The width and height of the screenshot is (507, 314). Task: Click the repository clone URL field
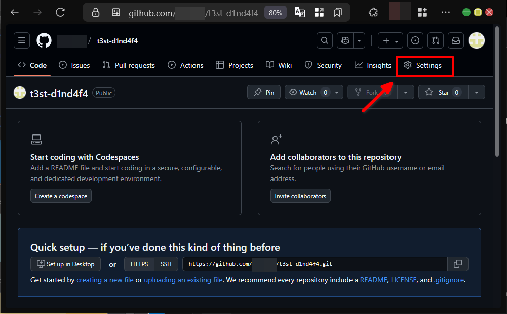click(314, 264)
